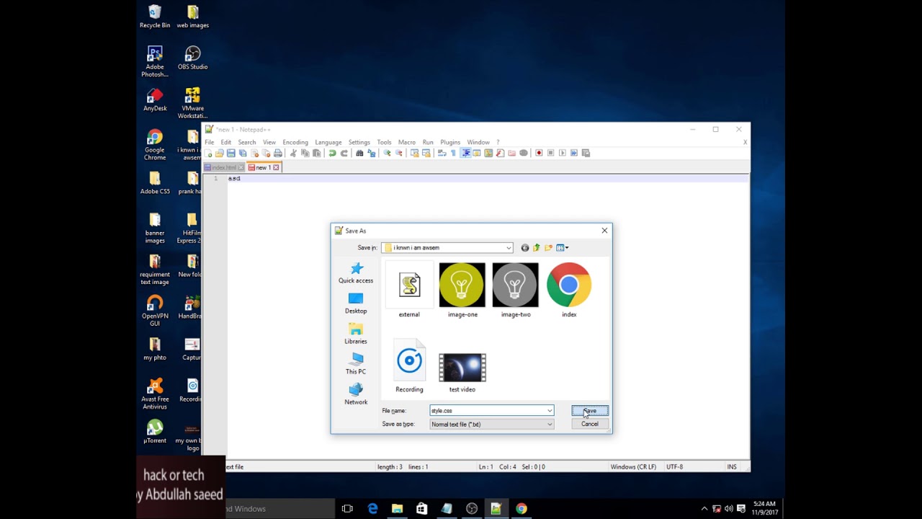Toggle the Indent Guide toolbar button
Viewport: 922px width, 519px height.
tap(465, 153)
